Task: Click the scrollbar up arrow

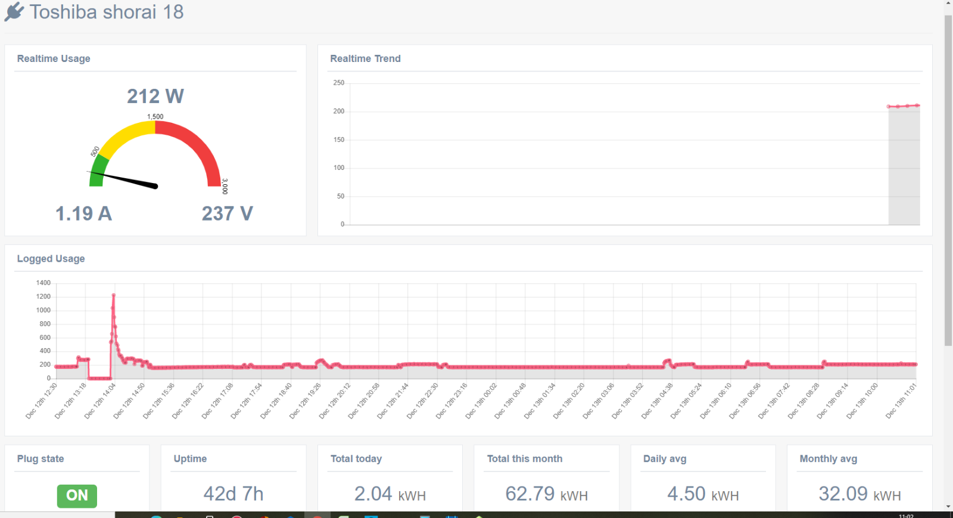Action: click(948, 4)
